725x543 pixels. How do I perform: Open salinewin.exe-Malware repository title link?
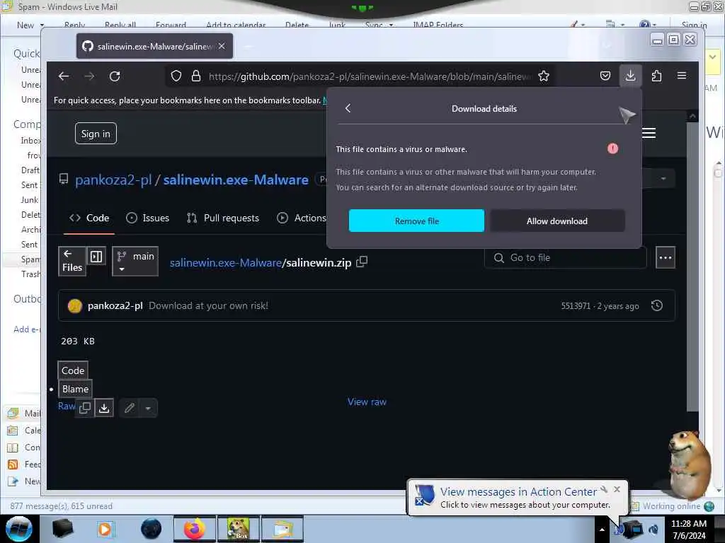(236, 180)
